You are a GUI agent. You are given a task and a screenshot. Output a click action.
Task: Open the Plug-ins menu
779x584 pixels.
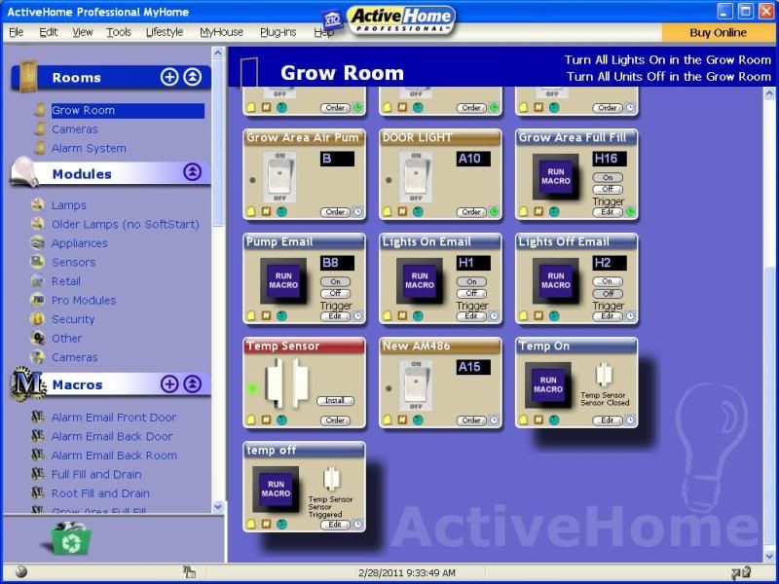(278, 32)
